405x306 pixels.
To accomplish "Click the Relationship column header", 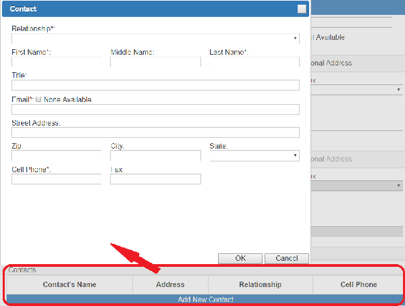I will click(260, 284).
